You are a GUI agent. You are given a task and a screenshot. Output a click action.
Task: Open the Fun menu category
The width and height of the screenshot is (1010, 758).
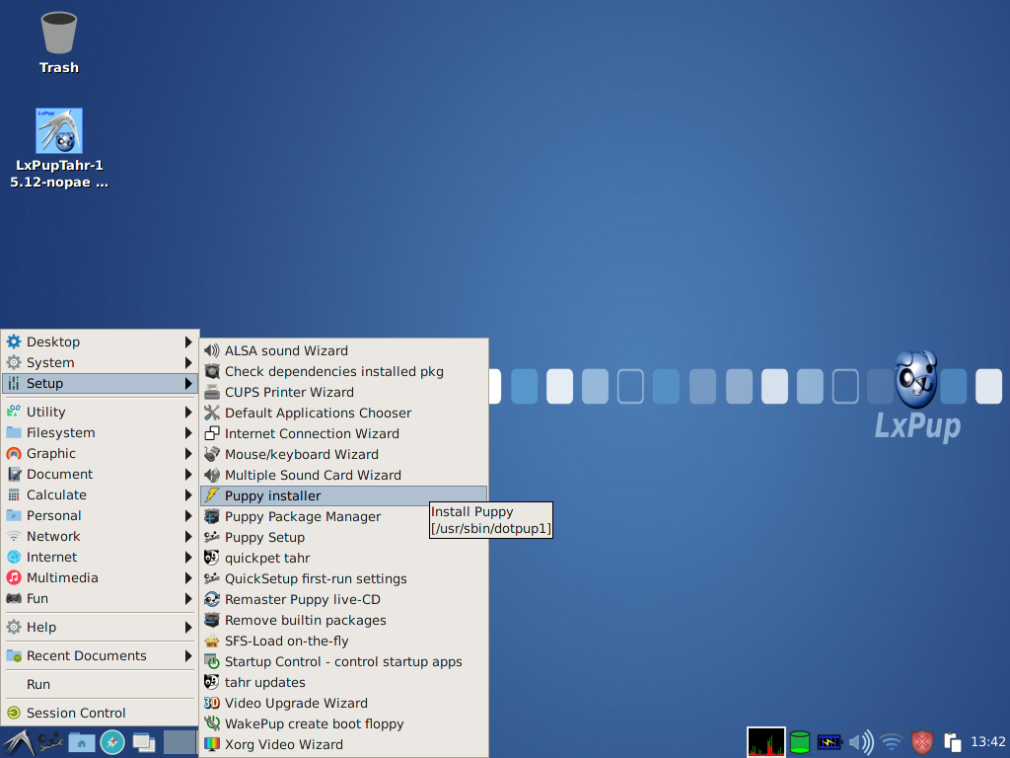(x=100, y=598)
